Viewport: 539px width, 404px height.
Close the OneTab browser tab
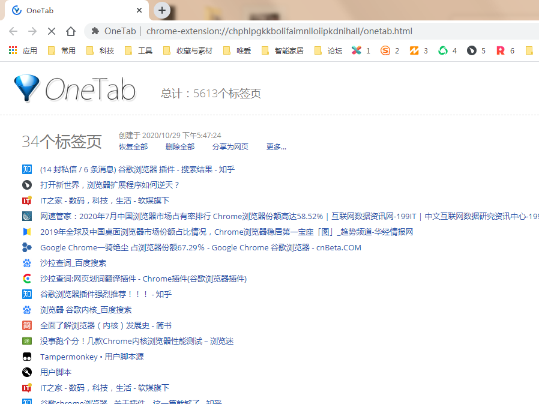pos(139,10)
